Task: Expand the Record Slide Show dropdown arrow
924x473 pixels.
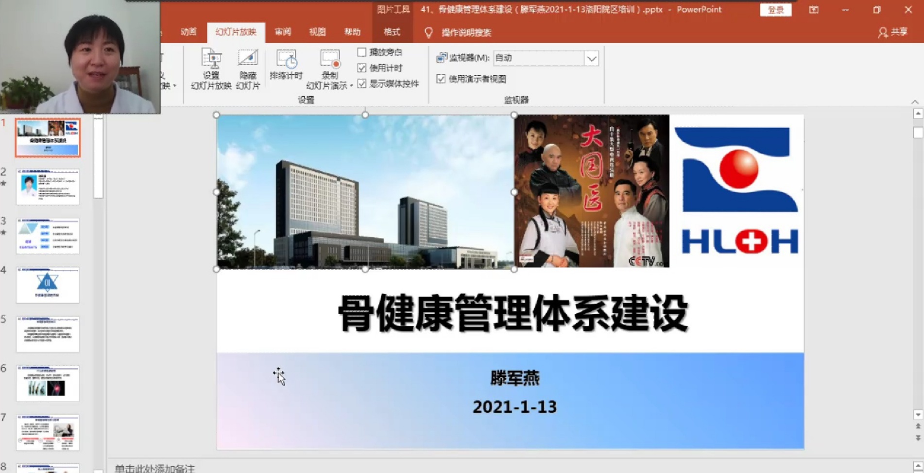Action: click(x=351, y=86)
